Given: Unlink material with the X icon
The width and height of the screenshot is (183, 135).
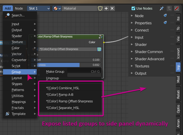Looking at the screenshot, I should point(112,8).
